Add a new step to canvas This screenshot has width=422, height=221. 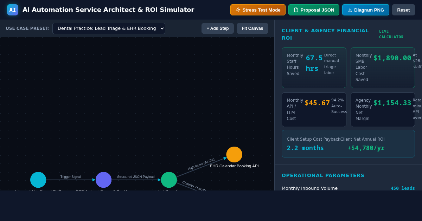[x=218, y=28]
